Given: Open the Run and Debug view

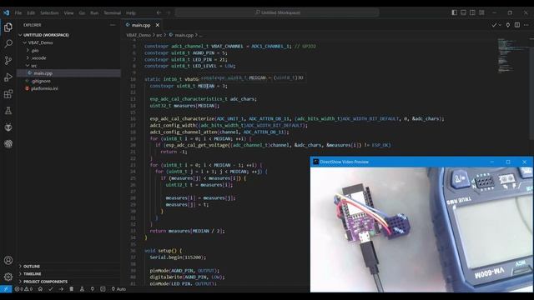Looking at the screenshot, I should point(8,77).
